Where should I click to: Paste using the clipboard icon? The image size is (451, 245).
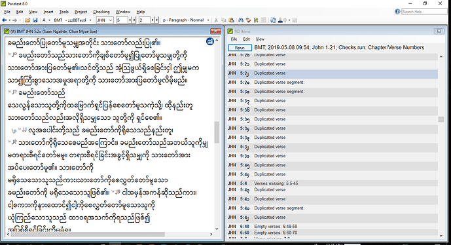[231, 20]
